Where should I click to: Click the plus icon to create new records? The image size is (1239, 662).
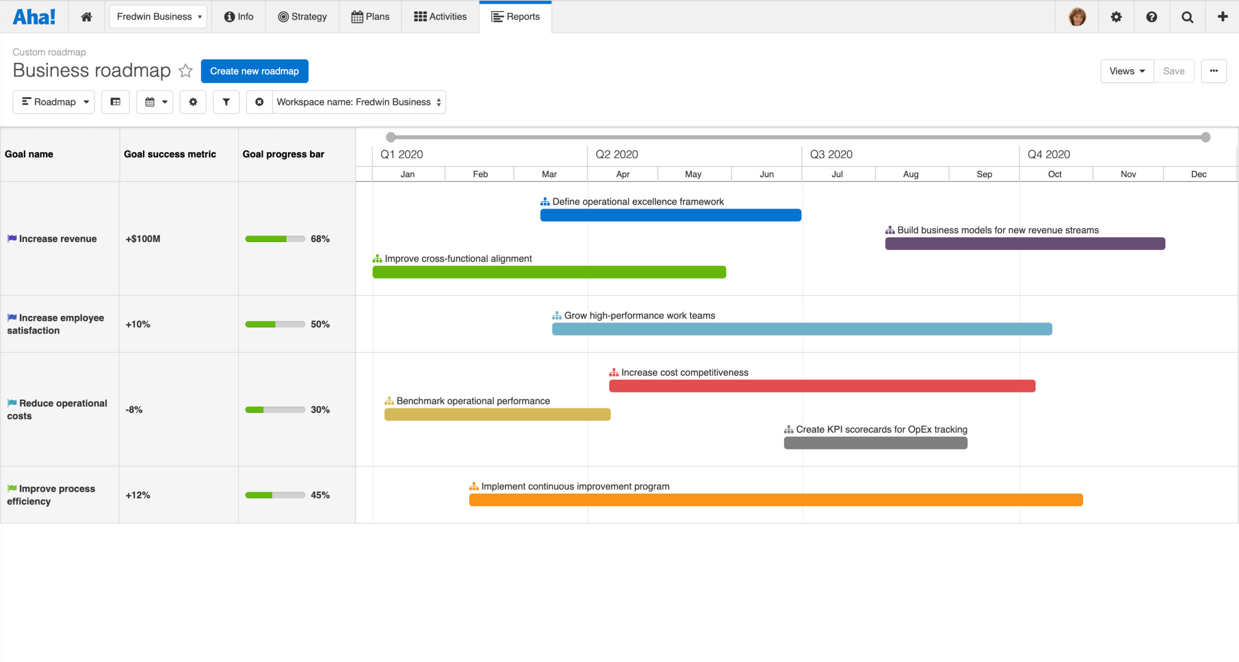click(x=1223, y=16)
